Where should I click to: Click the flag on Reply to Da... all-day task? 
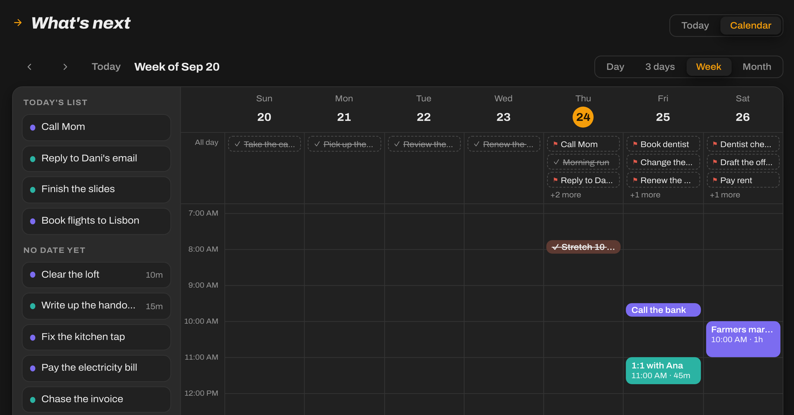[x=555, y=180]
